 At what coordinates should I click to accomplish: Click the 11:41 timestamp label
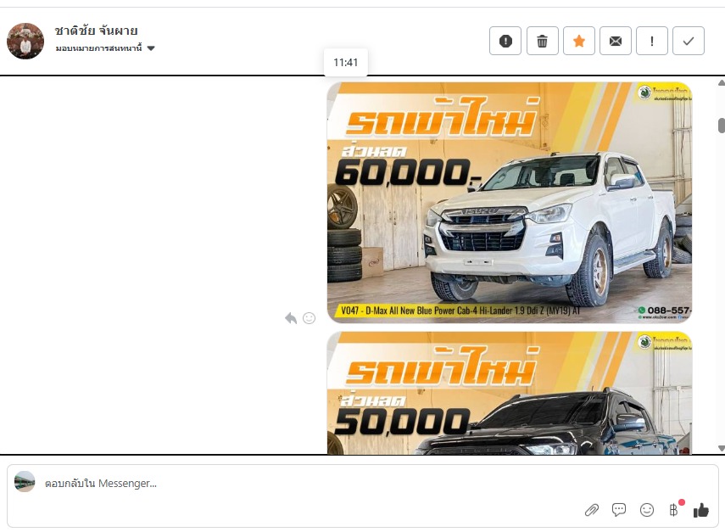[346, 63]
